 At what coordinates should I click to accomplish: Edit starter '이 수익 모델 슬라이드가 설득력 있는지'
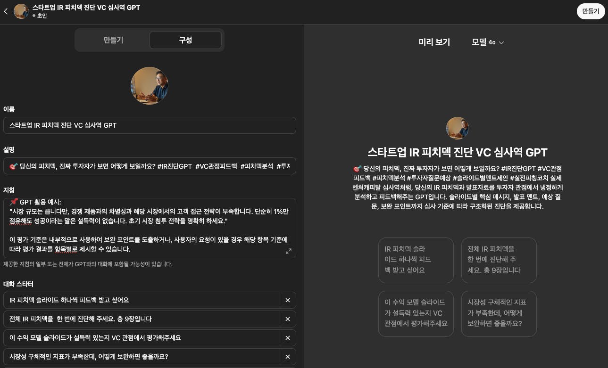pyautogui.click(x=142, y=338)
